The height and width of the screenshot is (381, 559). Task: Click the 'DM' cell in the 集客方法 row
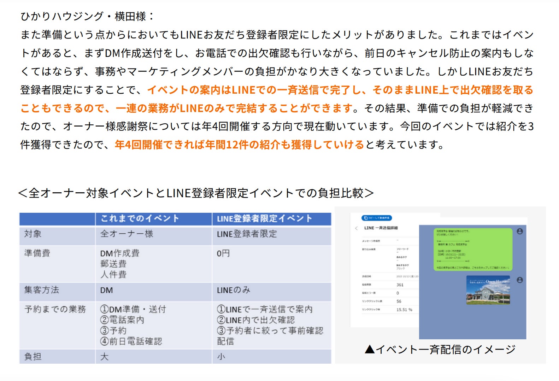107,290
